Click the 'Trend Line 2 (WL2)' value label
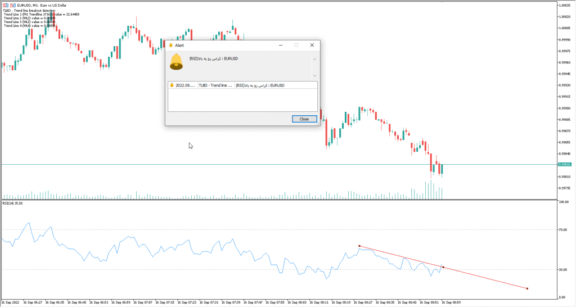This screenshot has width=576, height=307. [x=30, y=18]
